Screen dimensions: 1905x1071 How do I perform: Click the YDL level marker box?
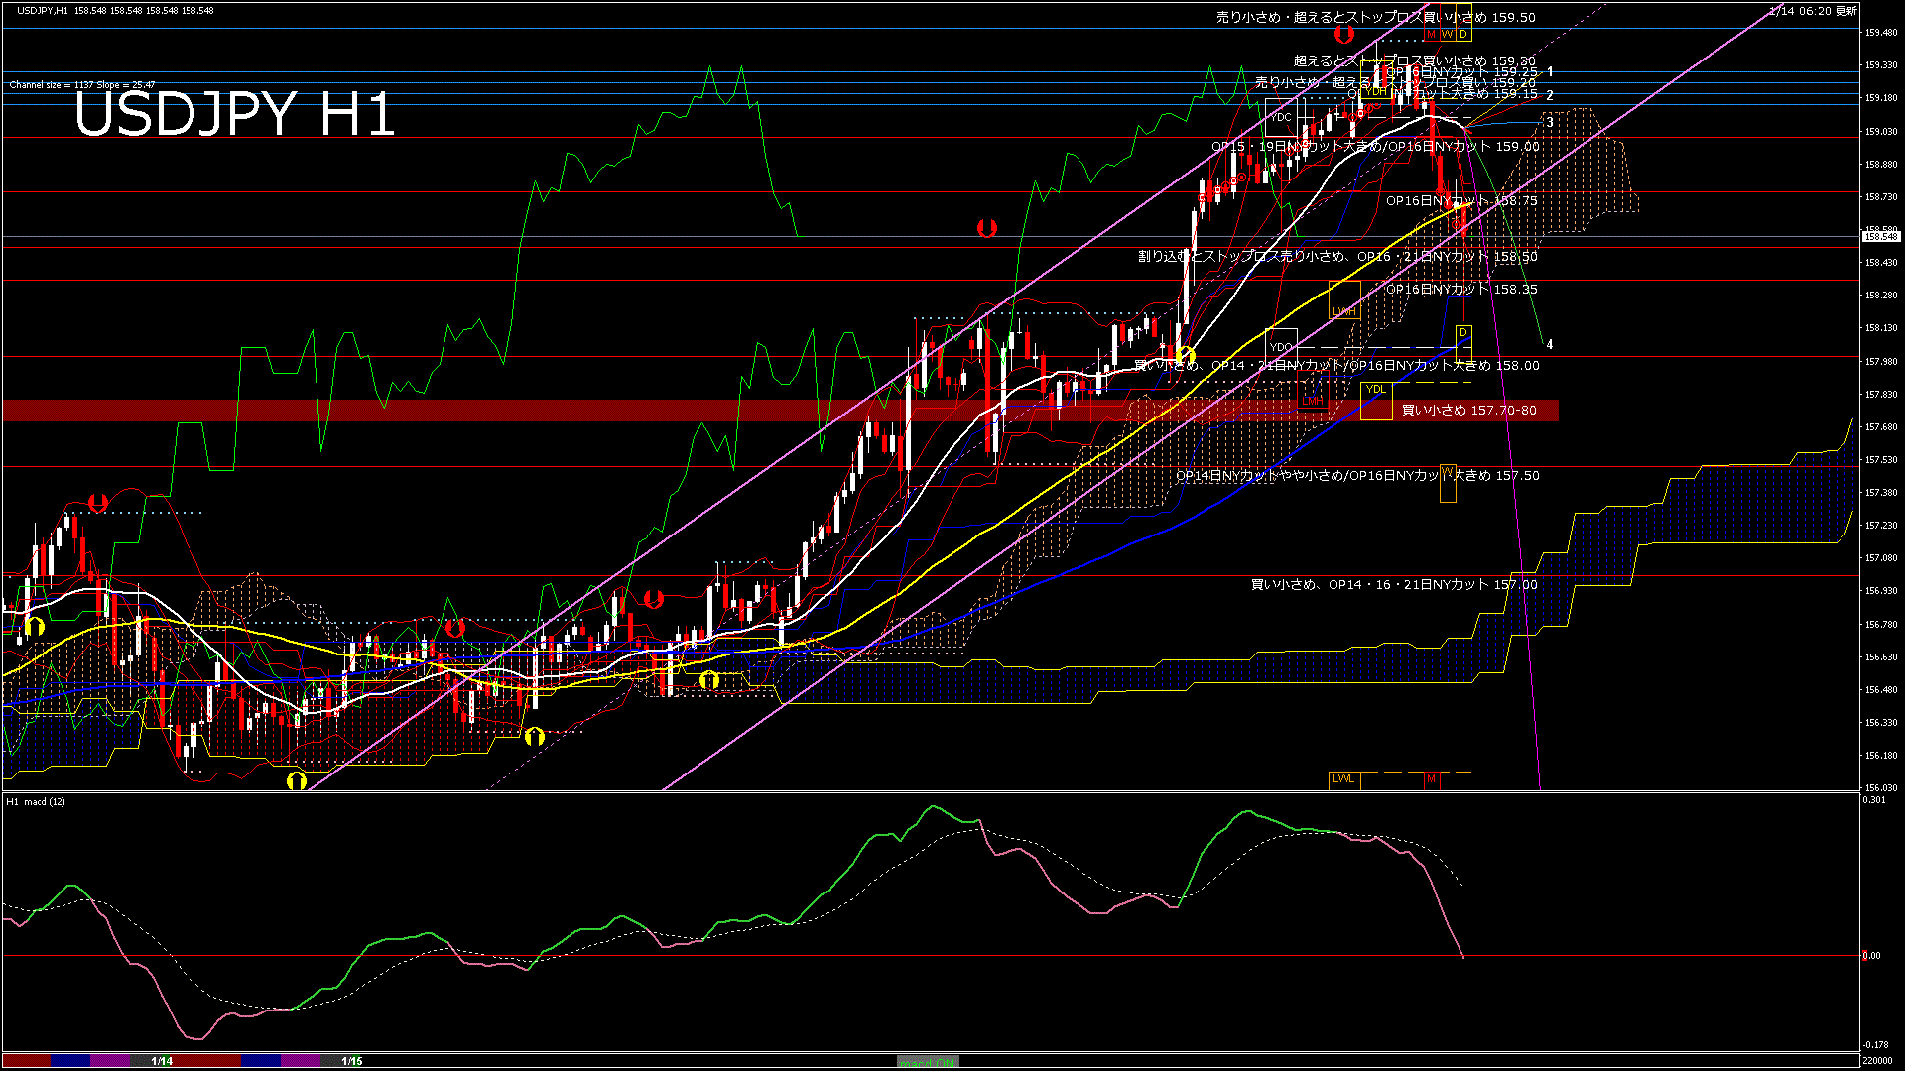(x=1376, y=389)
